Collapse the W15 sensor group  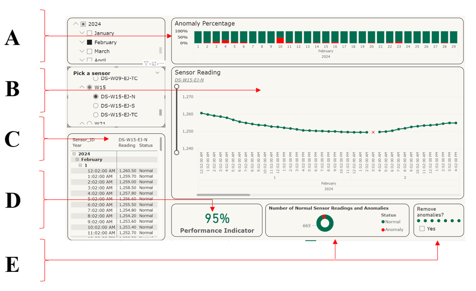click(x=82, y=87)
